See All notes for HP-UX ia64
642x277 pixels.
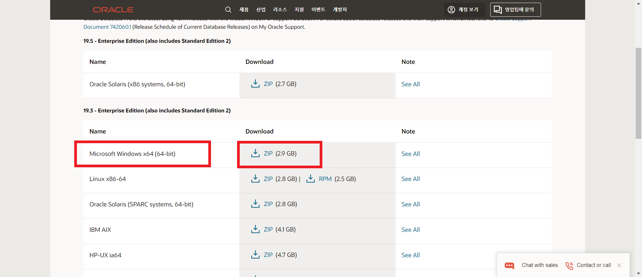pos(411,255)
